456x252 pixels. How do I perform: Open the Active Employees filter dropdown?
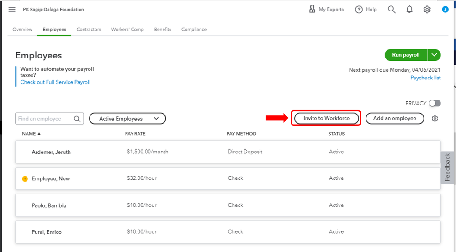pyautogui.click(x=127, y=119)
